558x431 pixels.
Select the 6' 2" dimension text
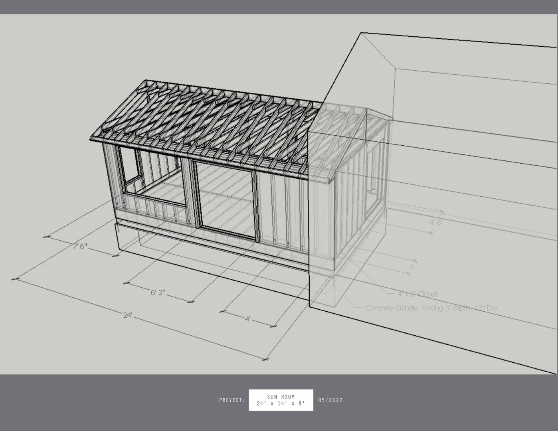click(158, 293)
